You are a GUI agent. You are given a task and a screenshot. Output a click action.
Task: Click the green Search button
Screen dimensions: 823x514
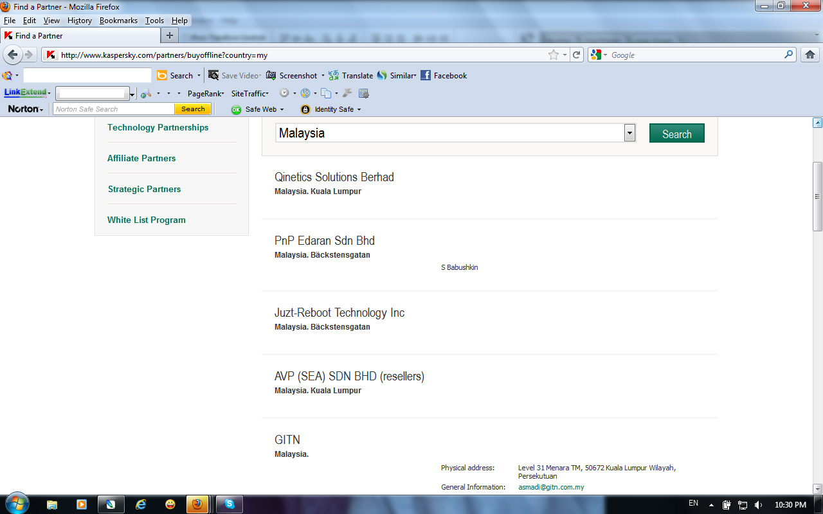point(677,133)
